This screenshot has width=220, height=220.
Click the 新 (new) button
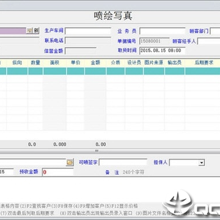36,31
